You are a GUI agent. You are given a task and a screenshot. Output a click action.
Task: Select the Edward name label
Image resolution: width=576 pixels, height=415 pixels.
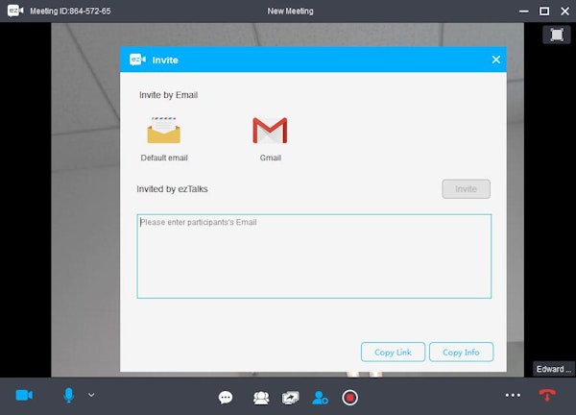(554, 369)
